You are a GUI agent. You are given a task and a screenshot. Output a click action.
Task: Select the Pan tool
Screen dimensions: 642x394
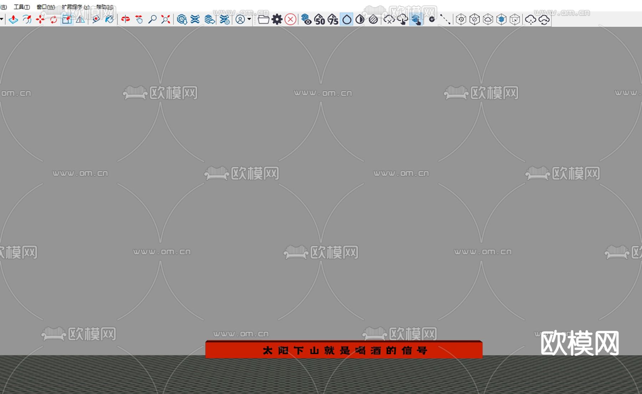click(x=138, y=20)
